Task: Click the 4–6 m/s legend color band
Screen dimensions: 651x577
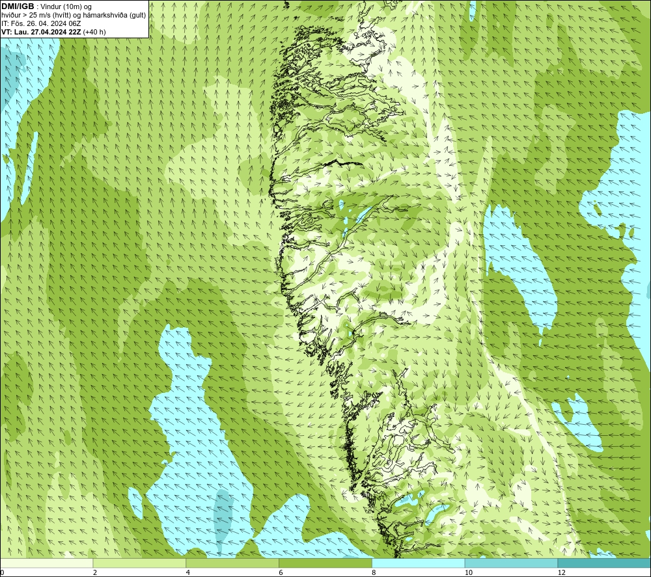Action: (232, 563)
